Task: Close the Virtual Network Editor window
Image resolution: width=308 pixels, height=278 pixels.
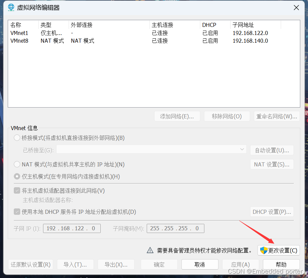Action: pyautogui.click(x=296, y=8)
